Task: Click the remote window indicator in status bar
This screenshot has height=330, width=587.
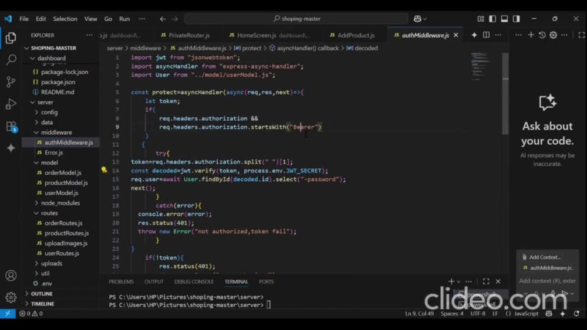Action: [x=8, y=314]
